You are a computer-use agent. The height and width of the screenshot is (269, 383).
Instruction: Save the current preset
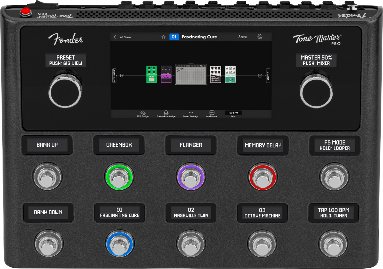pyautogui.click(x=243, y=37)
